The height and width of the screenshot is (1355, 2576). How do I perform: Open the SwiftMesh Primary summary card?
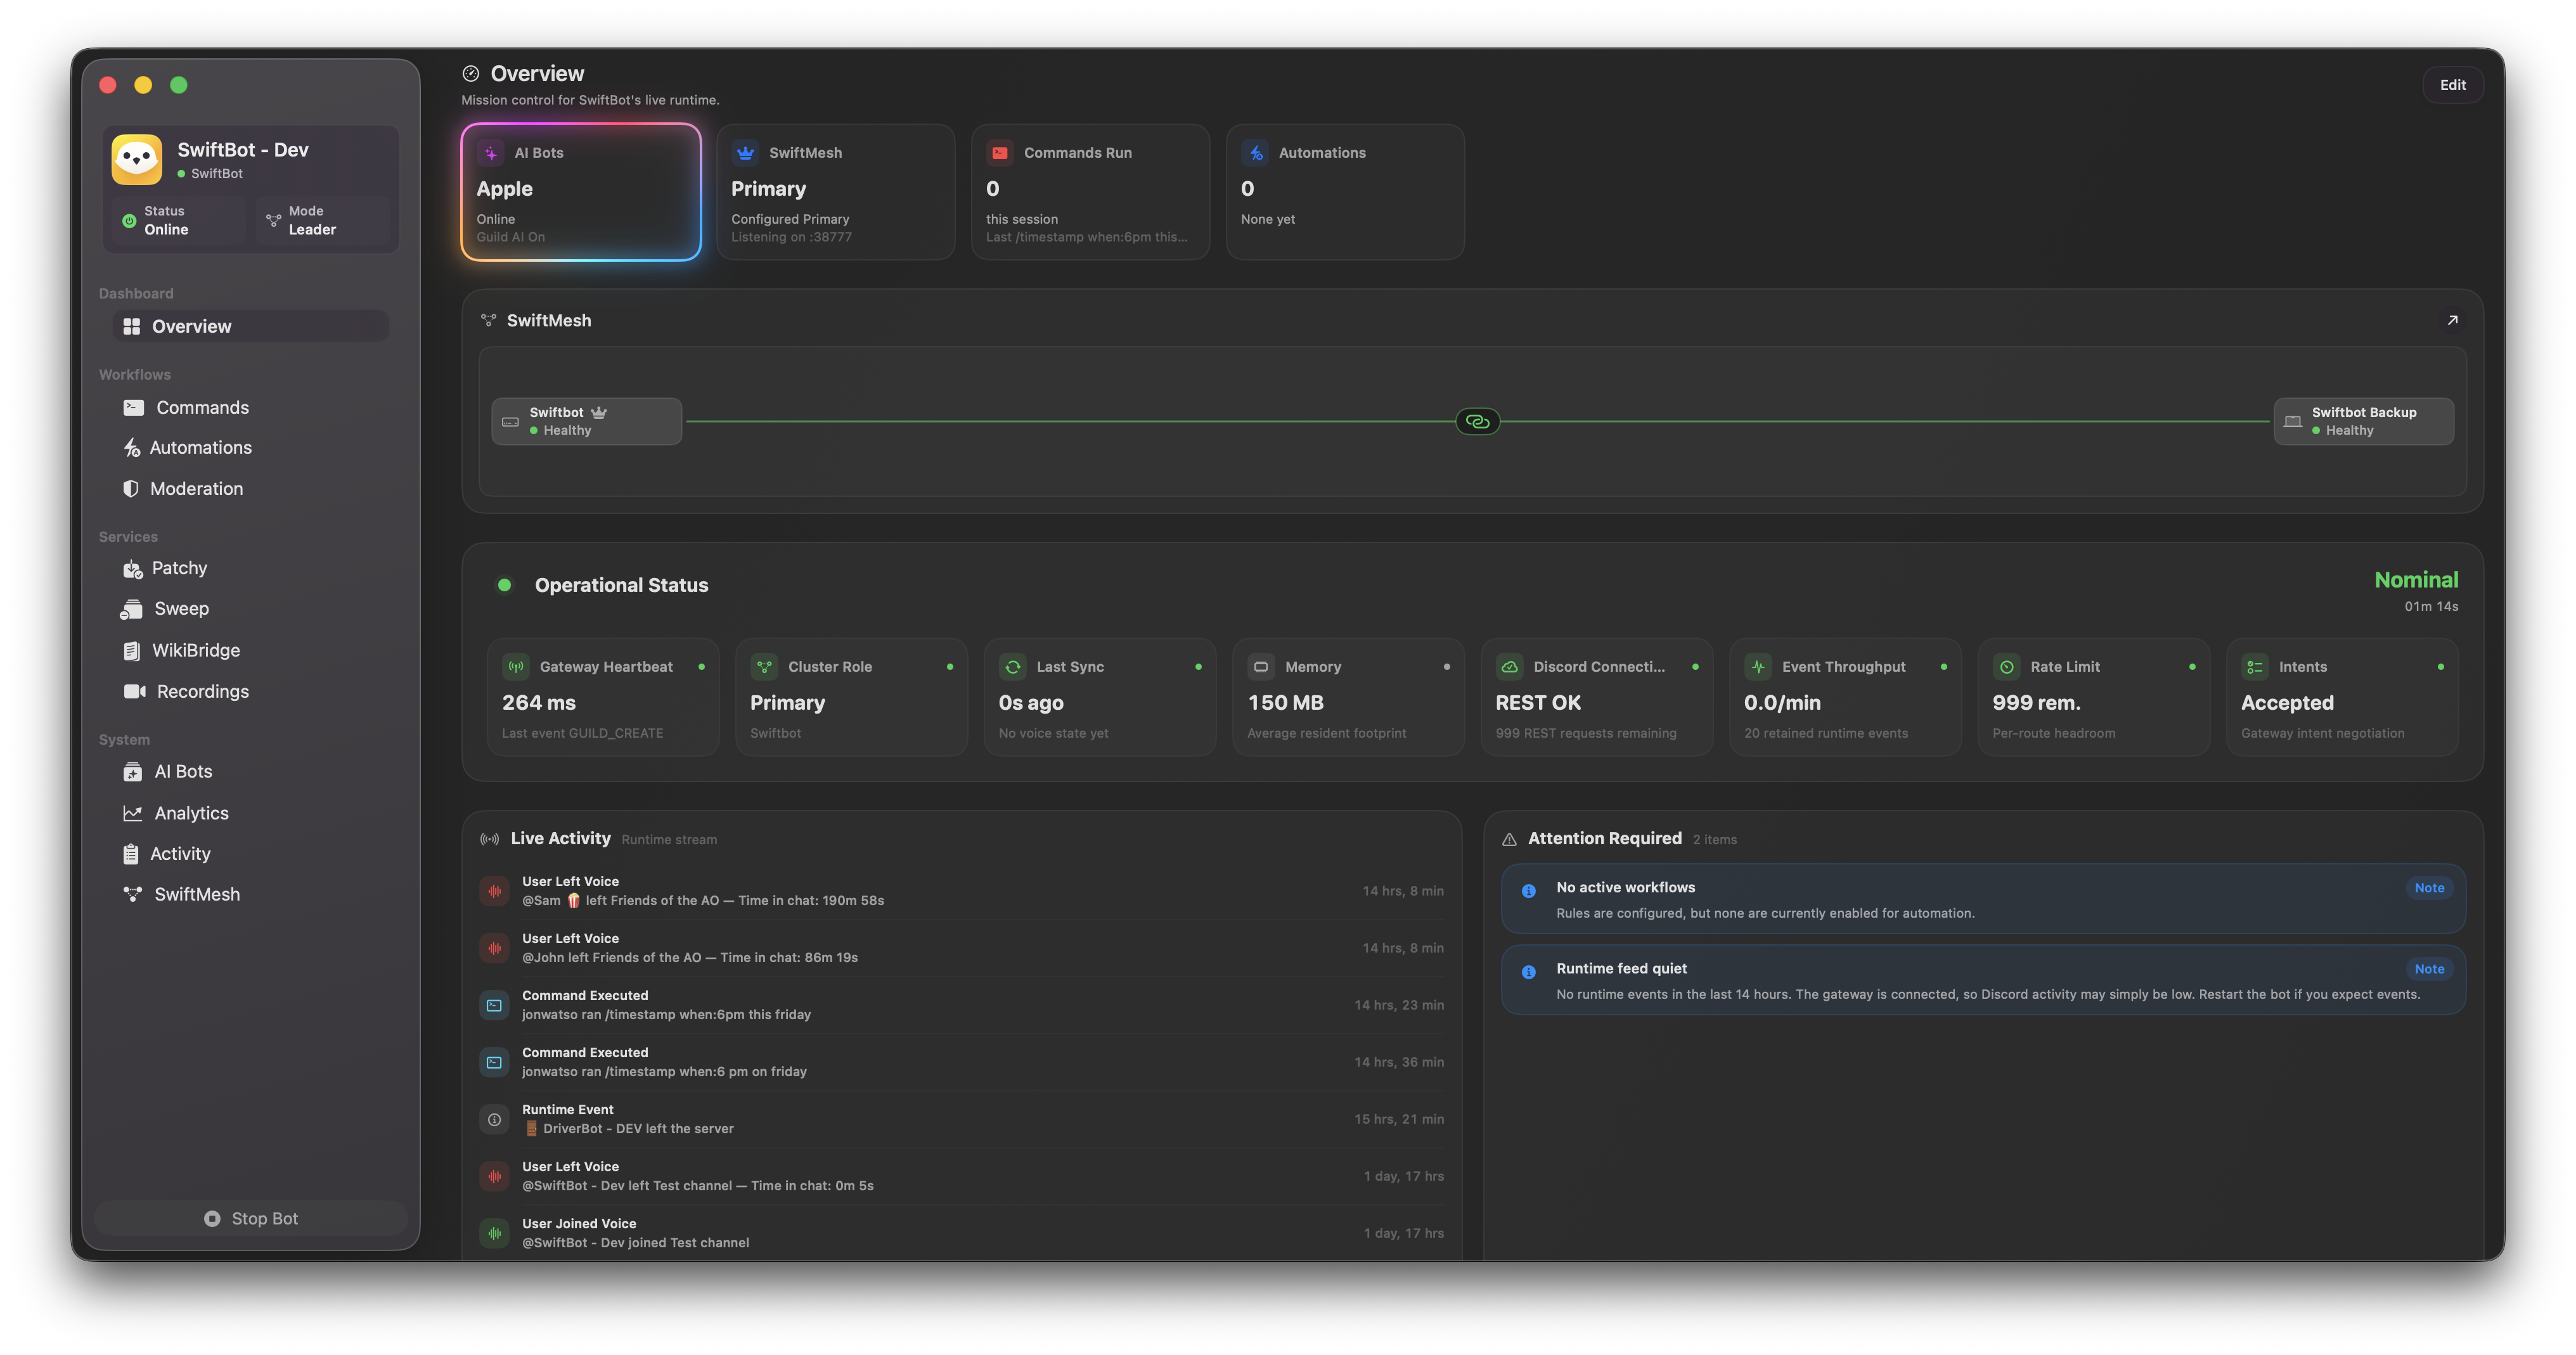coord(836,192)
